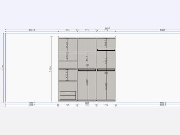The width and height of the screenshot is (180, 135).
Task: Select the upper drawer front in left section
Action: point(68,93)
